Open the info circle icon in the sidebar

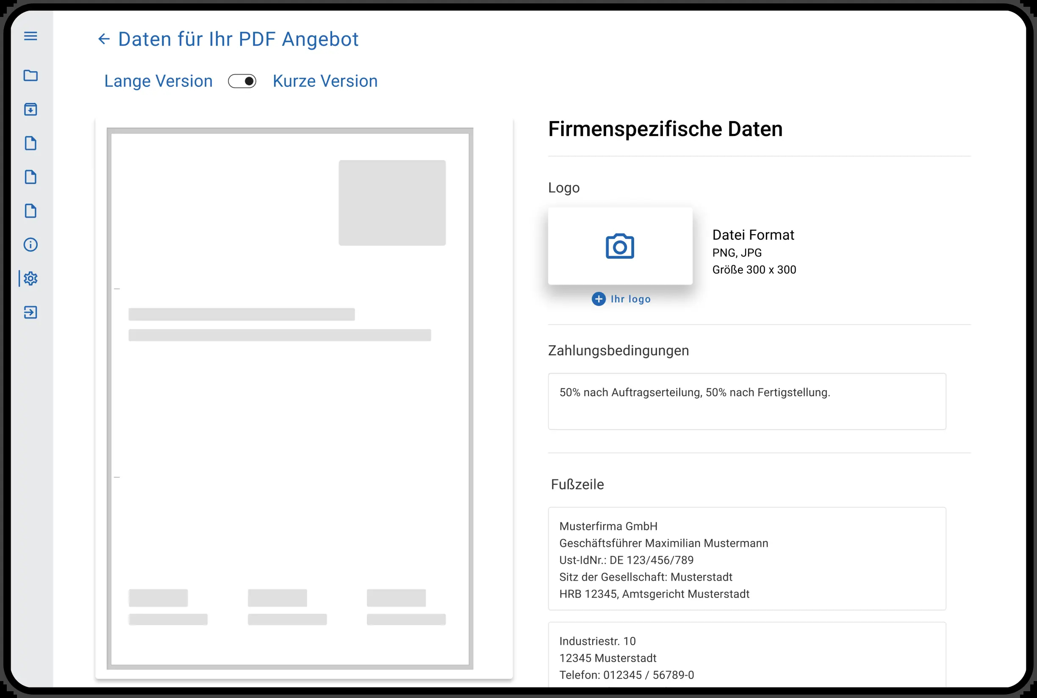click(30, 244)
